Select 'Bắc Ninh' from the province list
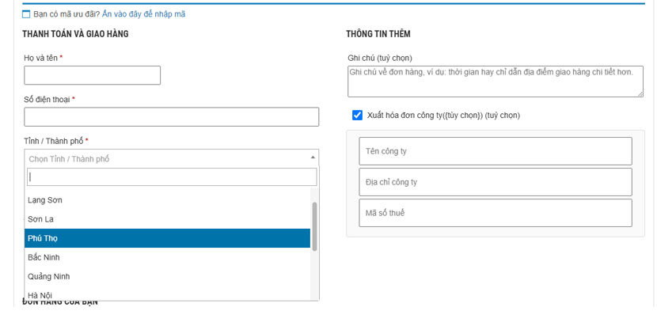Screen dimensions: 657x330 pyautogui.click(x=167, y=257)
